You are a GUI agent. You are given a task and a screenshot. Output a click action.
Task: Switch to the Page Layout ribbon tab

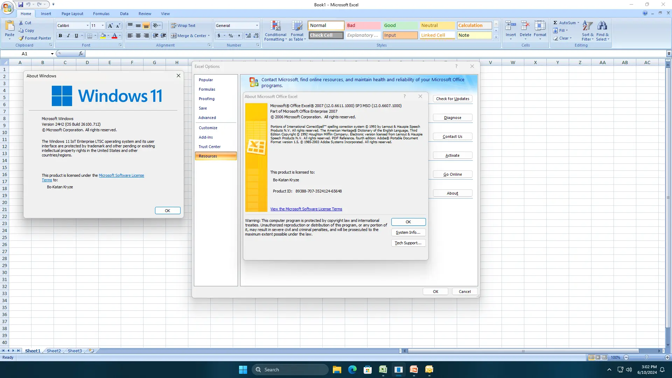pos(72,14)
